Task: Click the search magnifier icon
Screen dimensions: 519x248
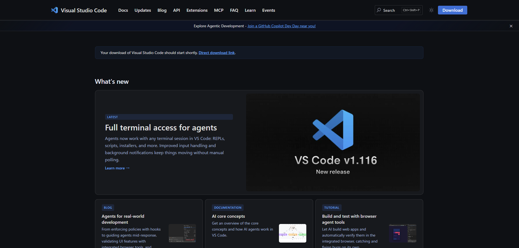Action: 379,10
